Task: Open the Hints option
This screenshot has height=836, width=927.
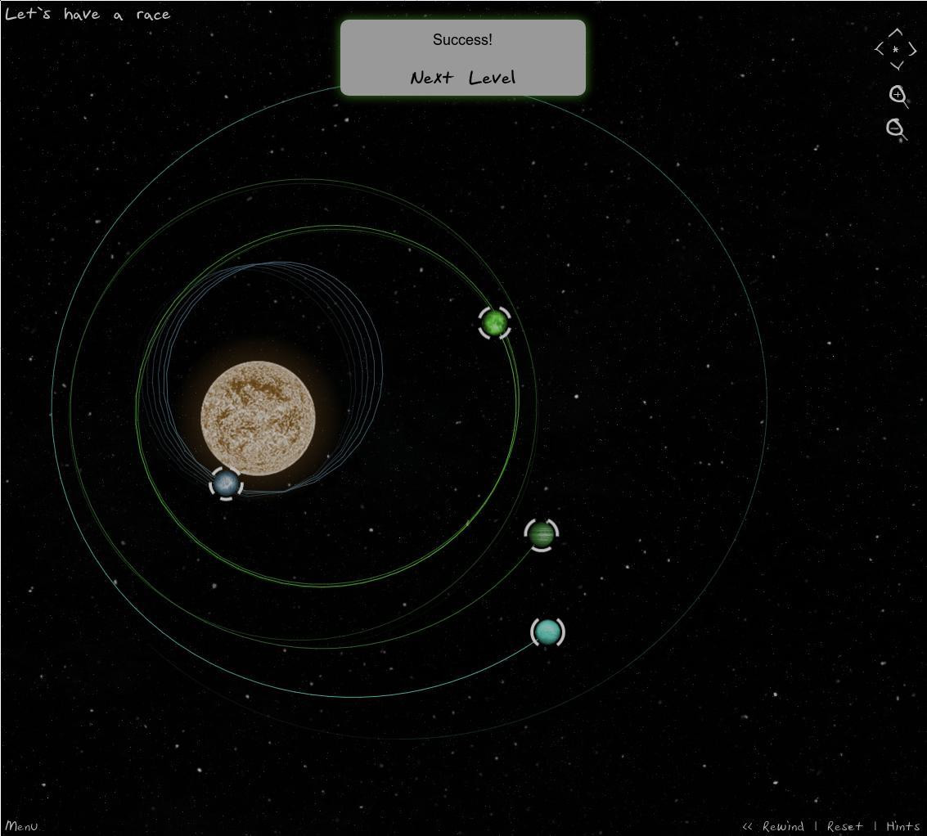Action: (902, 826)
